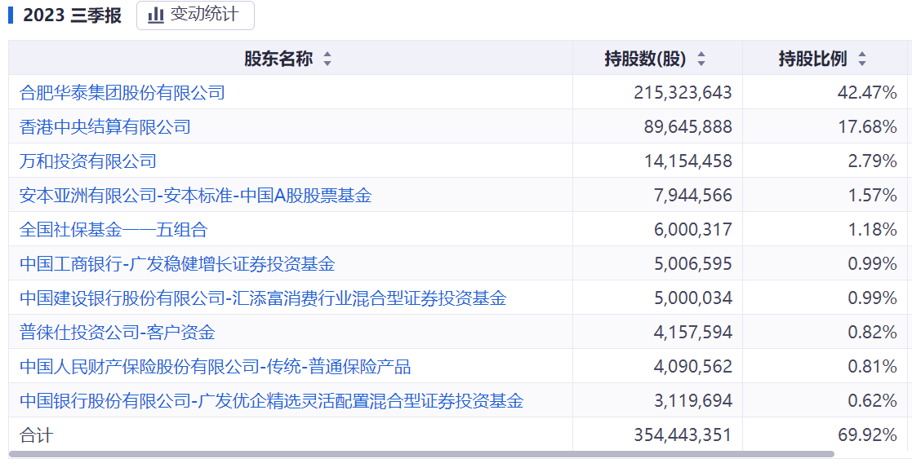This screenshot has width=912, height=472.
Task: Select 中国建设银行-汇添富消费行业混合型 fund link
Action: (x=263, y=298)
